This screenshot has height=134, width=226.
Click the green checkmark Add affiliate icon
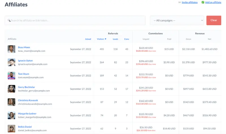tap(203, 2)
